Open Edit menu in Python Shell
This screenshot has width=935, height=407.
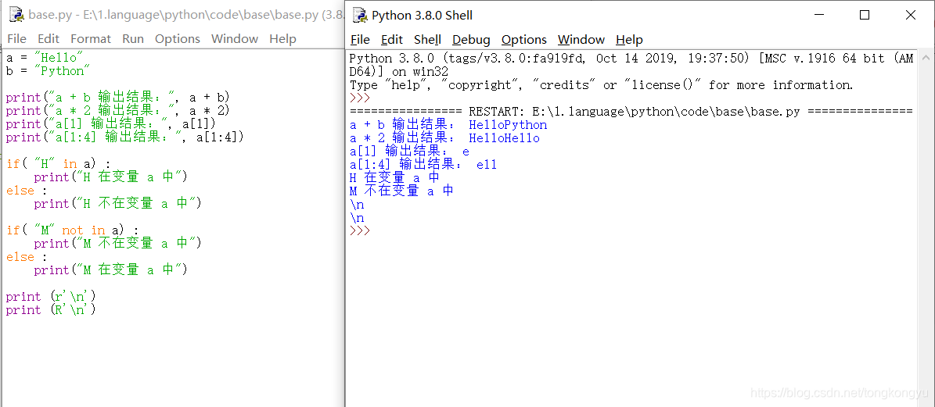(392, 40)
